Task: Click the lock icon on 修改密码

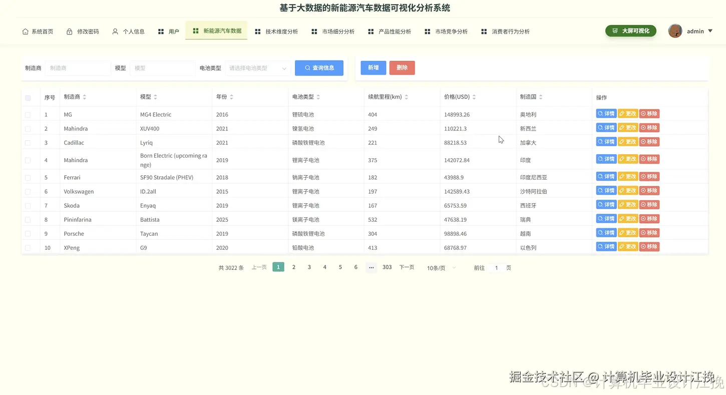Action: tap(69, 31)
